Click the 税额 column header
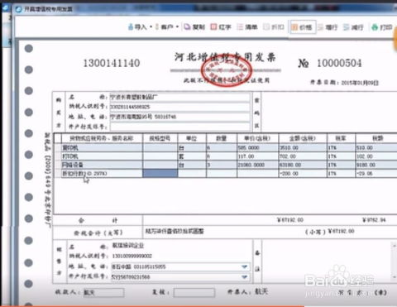 376,138
